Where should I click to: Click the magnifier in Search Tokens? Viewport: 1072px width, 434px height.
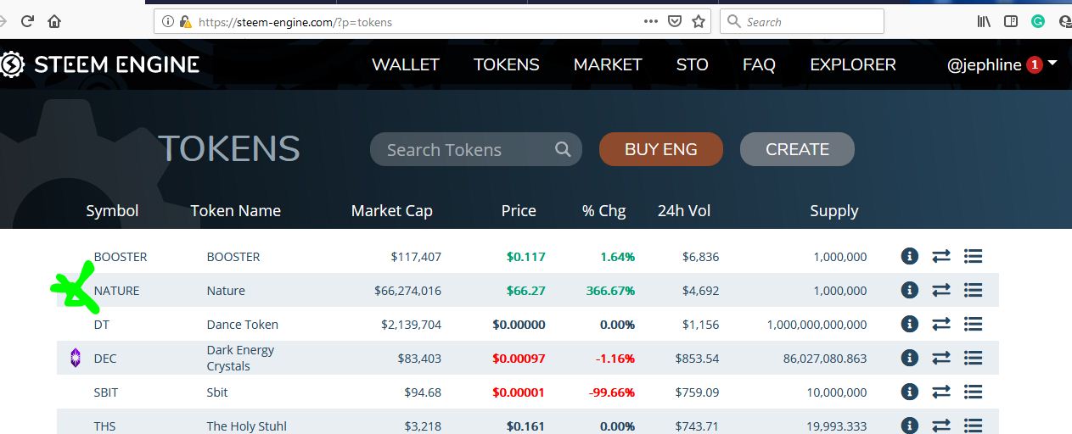(563, 149)
